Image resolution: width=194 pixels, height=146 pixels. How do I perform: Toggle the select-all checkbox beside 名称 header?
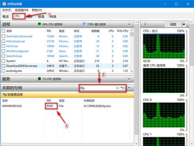[4, 31]
